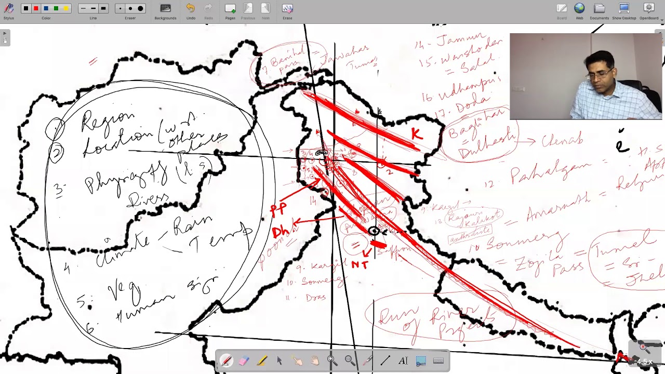Viewport: 665px width, 374px height.
Task: Select the Scroll page hand tool
Action: pos(315,360)
